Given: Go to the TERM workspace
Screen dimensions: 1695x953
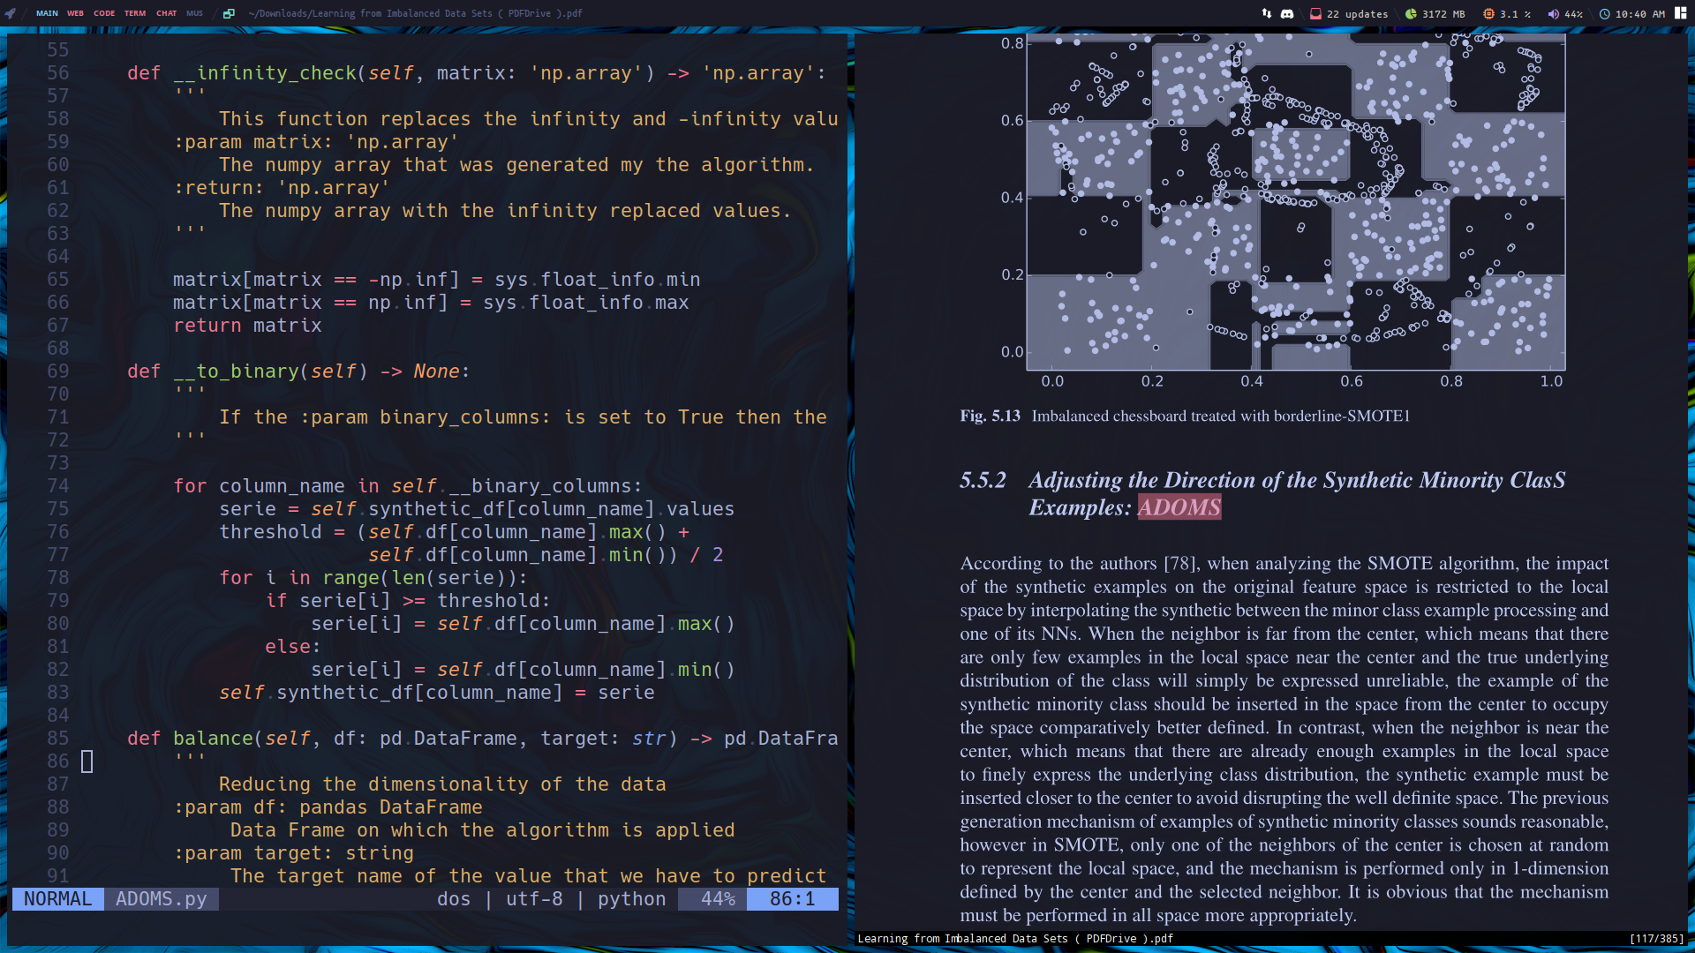Looking at the screenshot, I should pyautogui.click(x=135, y=13).
